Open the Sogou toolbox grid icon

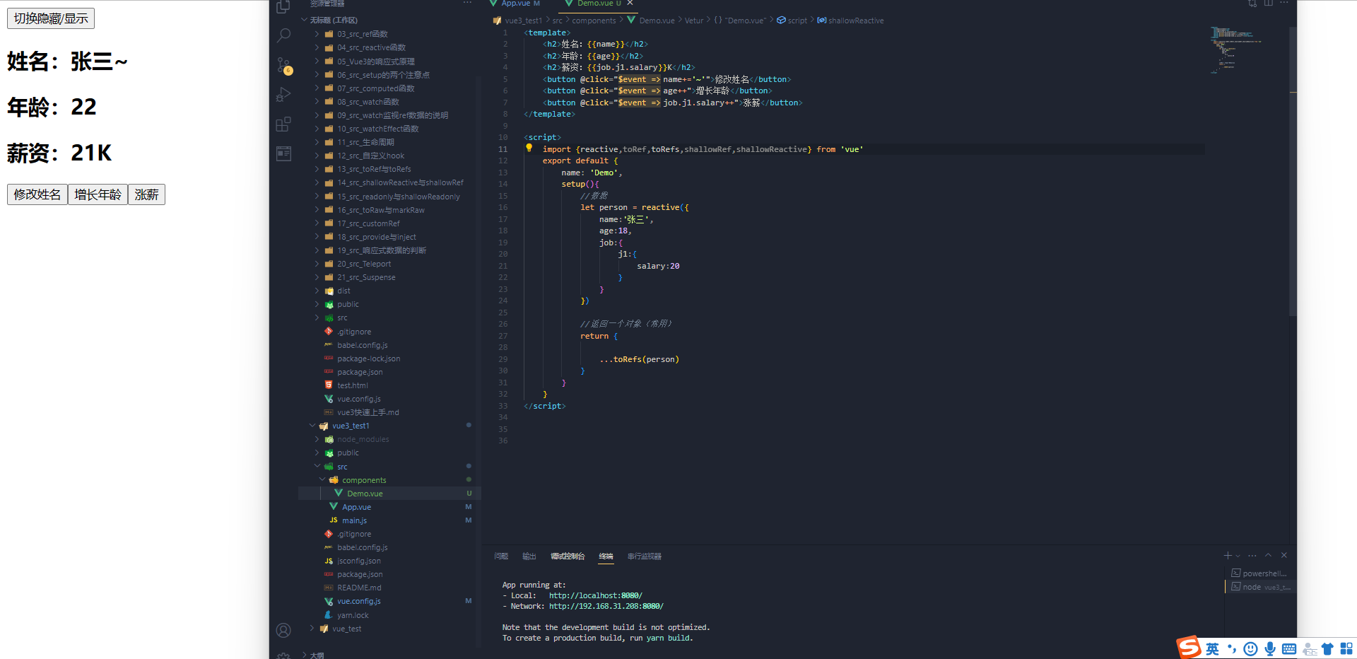click(x=1346, y=649)
